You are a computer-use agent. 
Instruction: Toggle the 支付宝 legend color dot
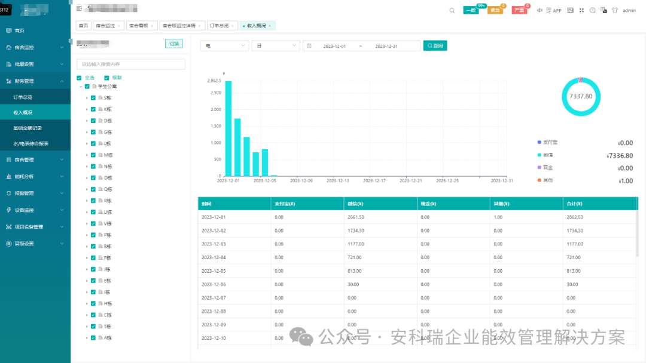coord(540,142)
